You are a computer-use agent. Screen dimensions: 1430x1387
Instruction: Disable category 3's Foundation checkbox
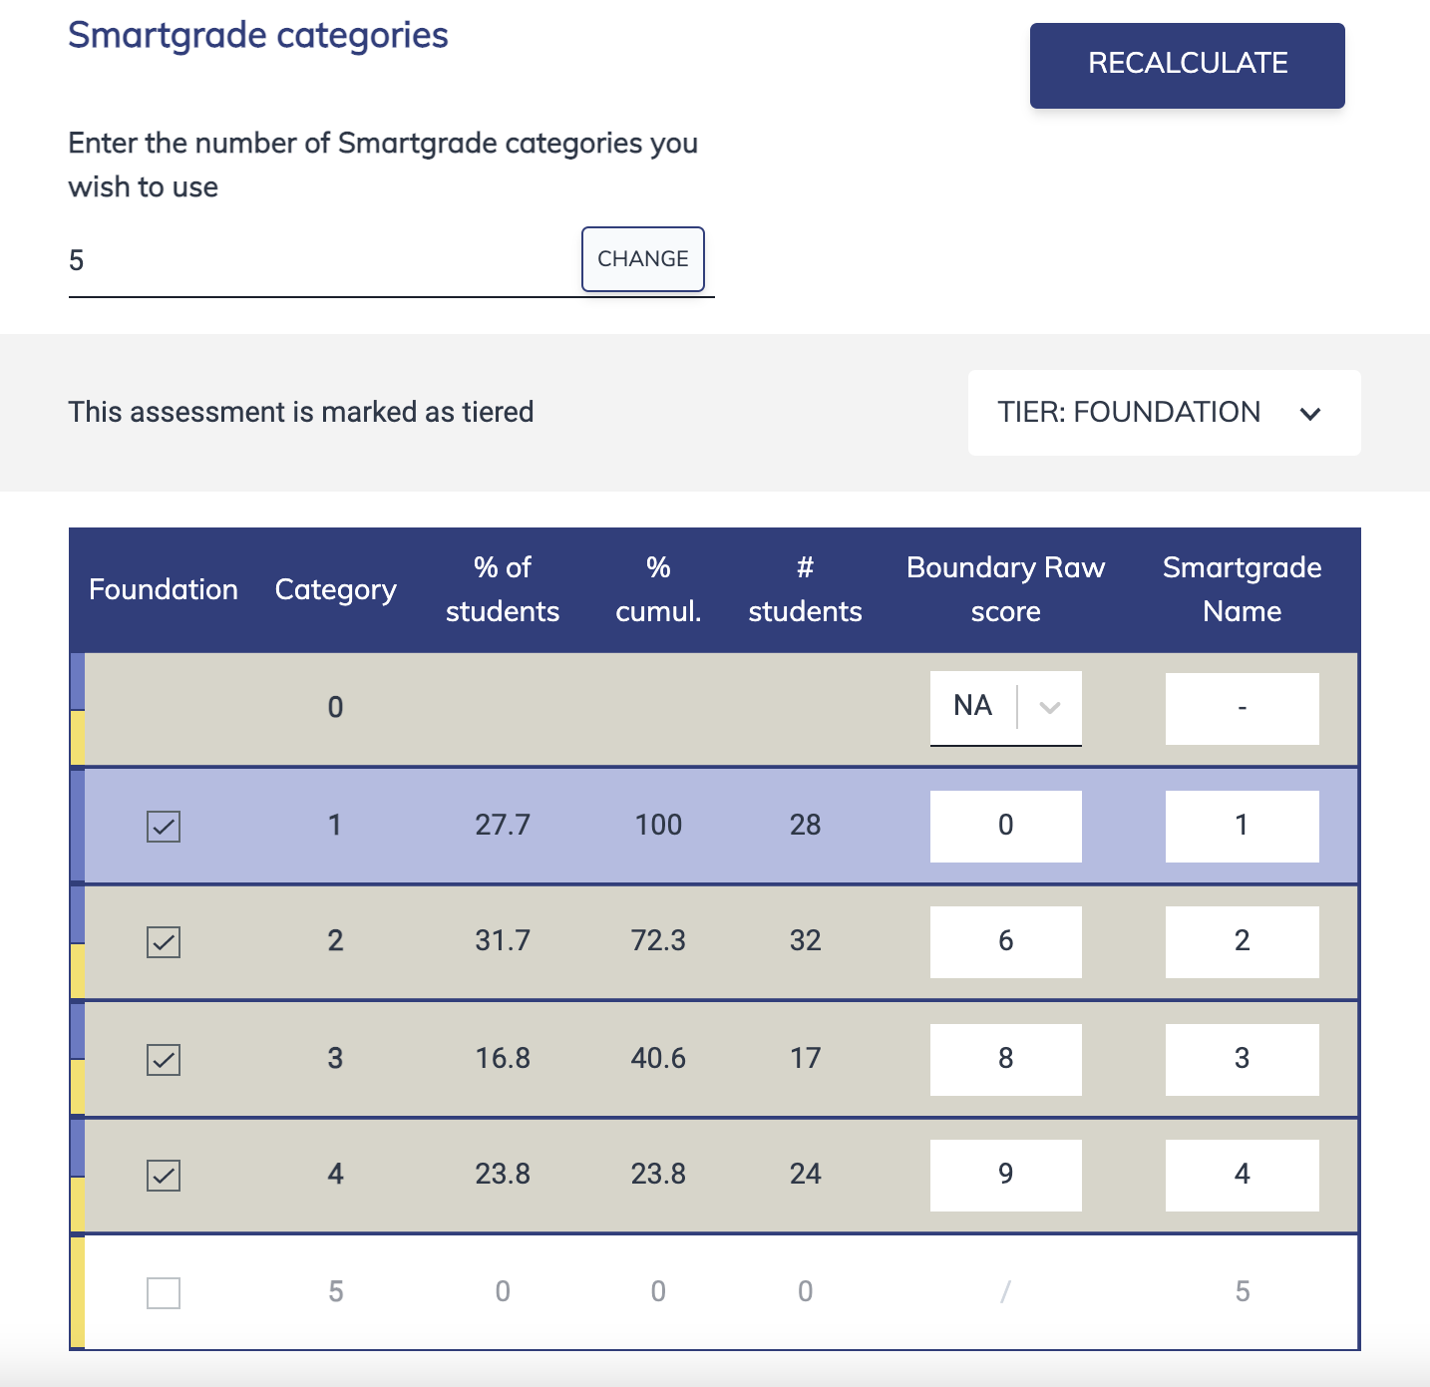[x=163, y=1059]
